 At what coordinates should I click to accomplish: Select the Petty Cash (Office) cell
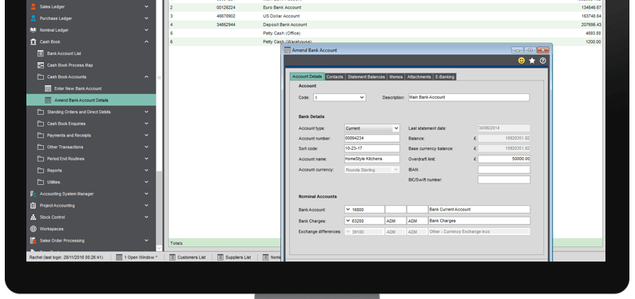tap(282, 33)
